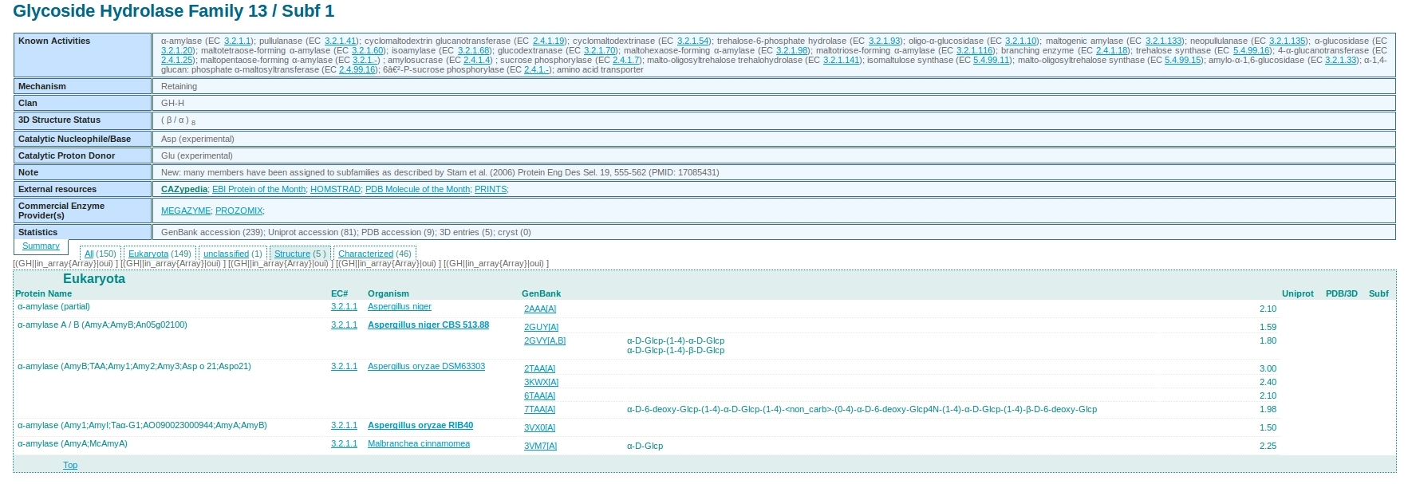
Task: Open the CAZypedia external resource link
Action: click(184, 189)
